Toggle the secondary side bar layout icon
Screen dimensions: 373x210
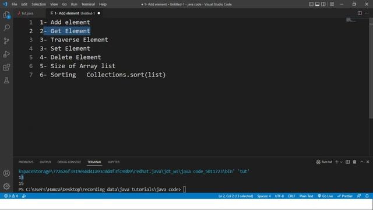coord(323,4)
